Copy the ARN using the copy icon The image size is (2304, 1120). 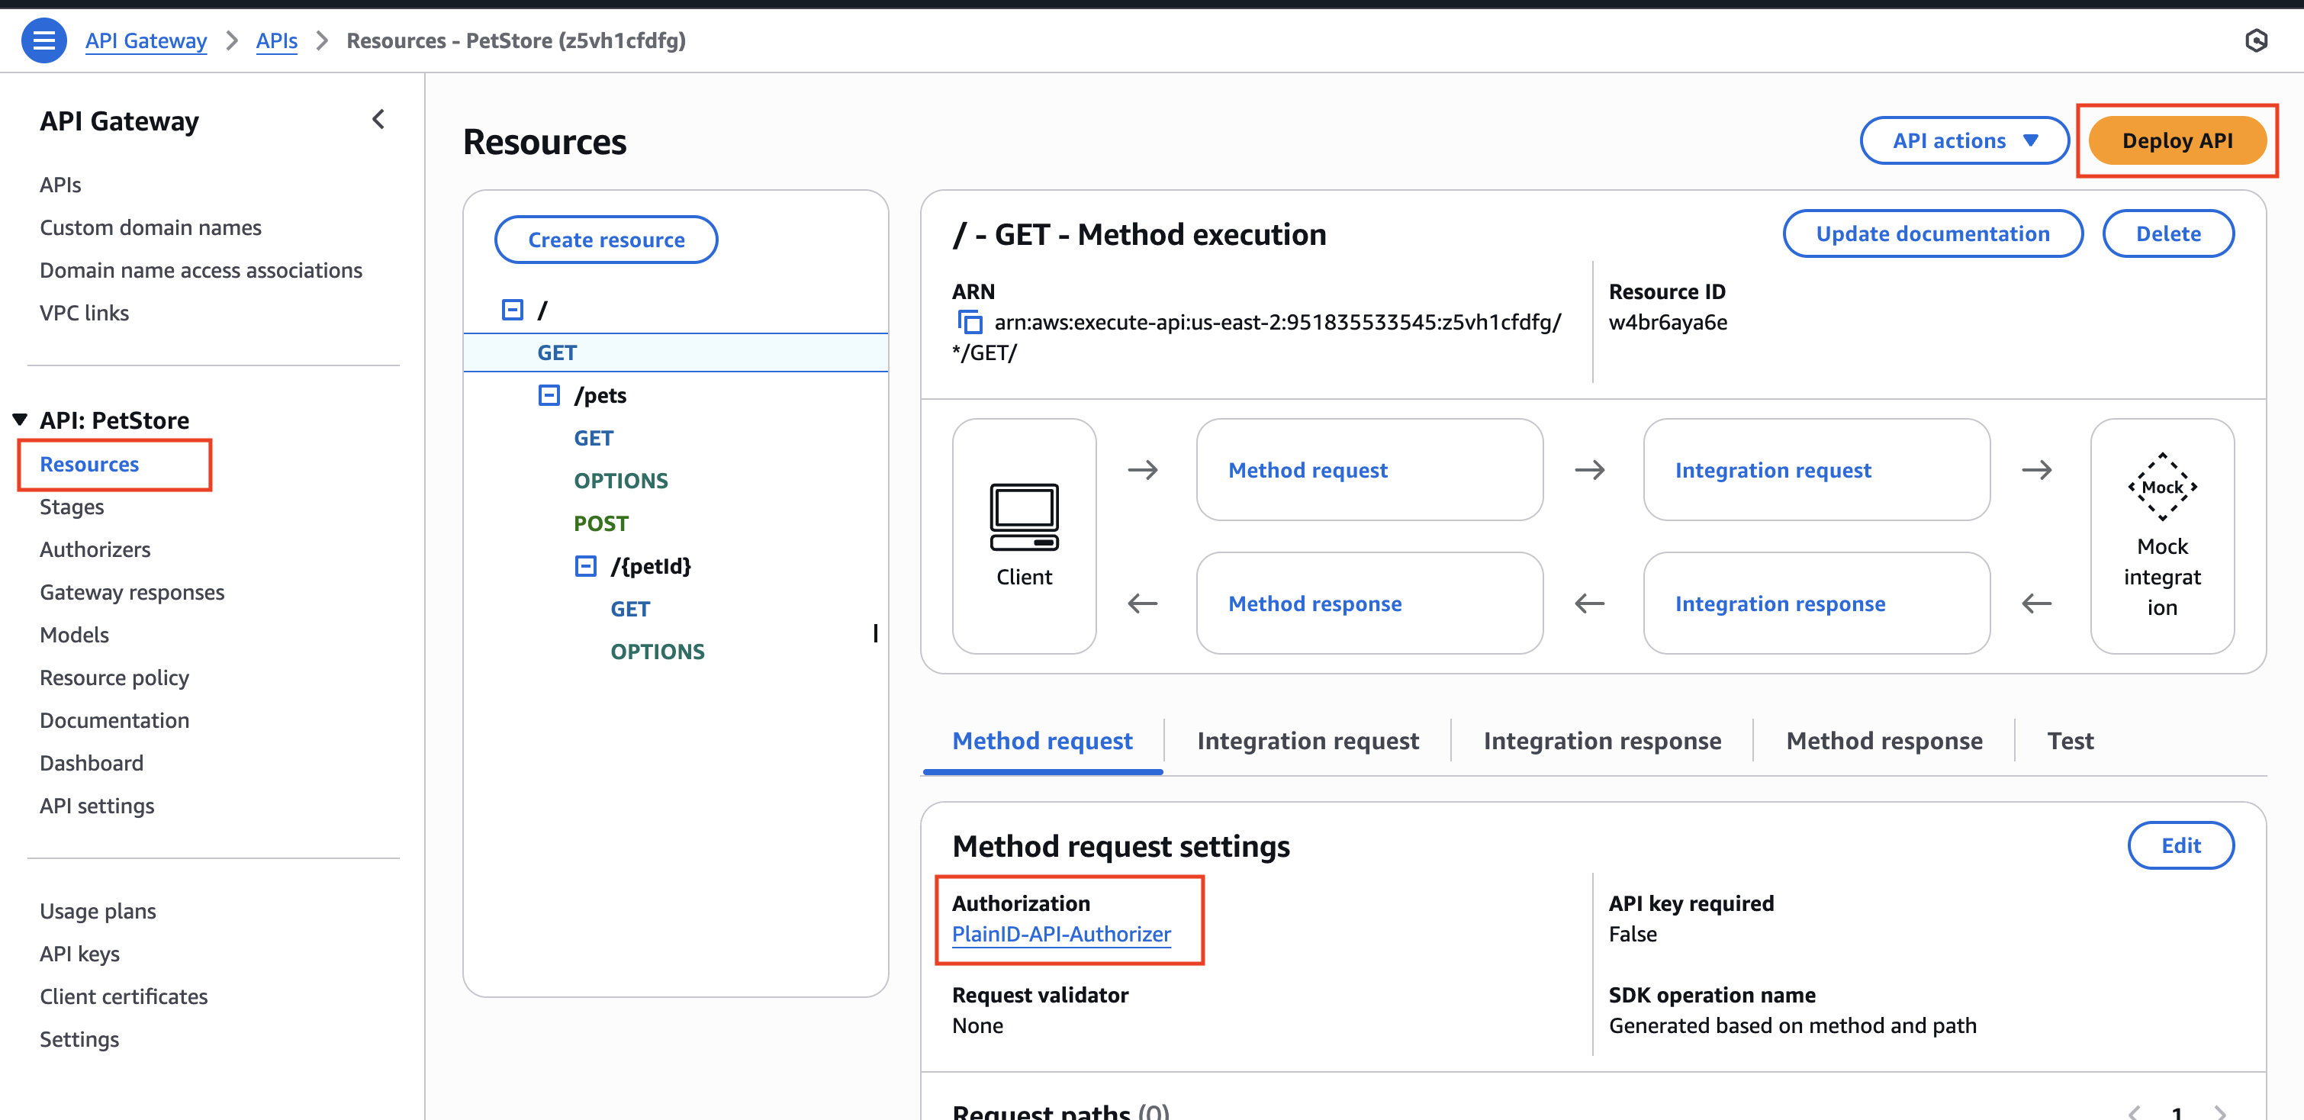(x=970, y=322)
